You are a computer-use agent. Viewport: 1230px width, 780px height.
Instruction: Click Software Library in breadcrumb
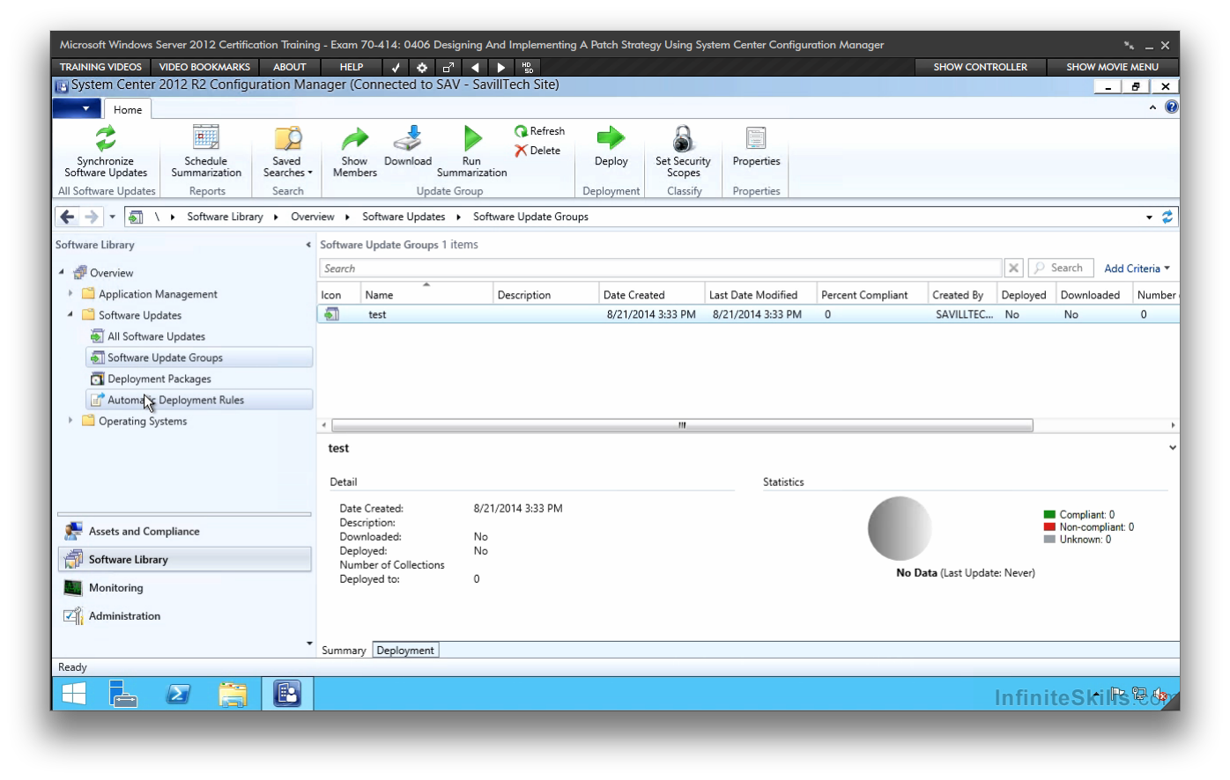225,217
